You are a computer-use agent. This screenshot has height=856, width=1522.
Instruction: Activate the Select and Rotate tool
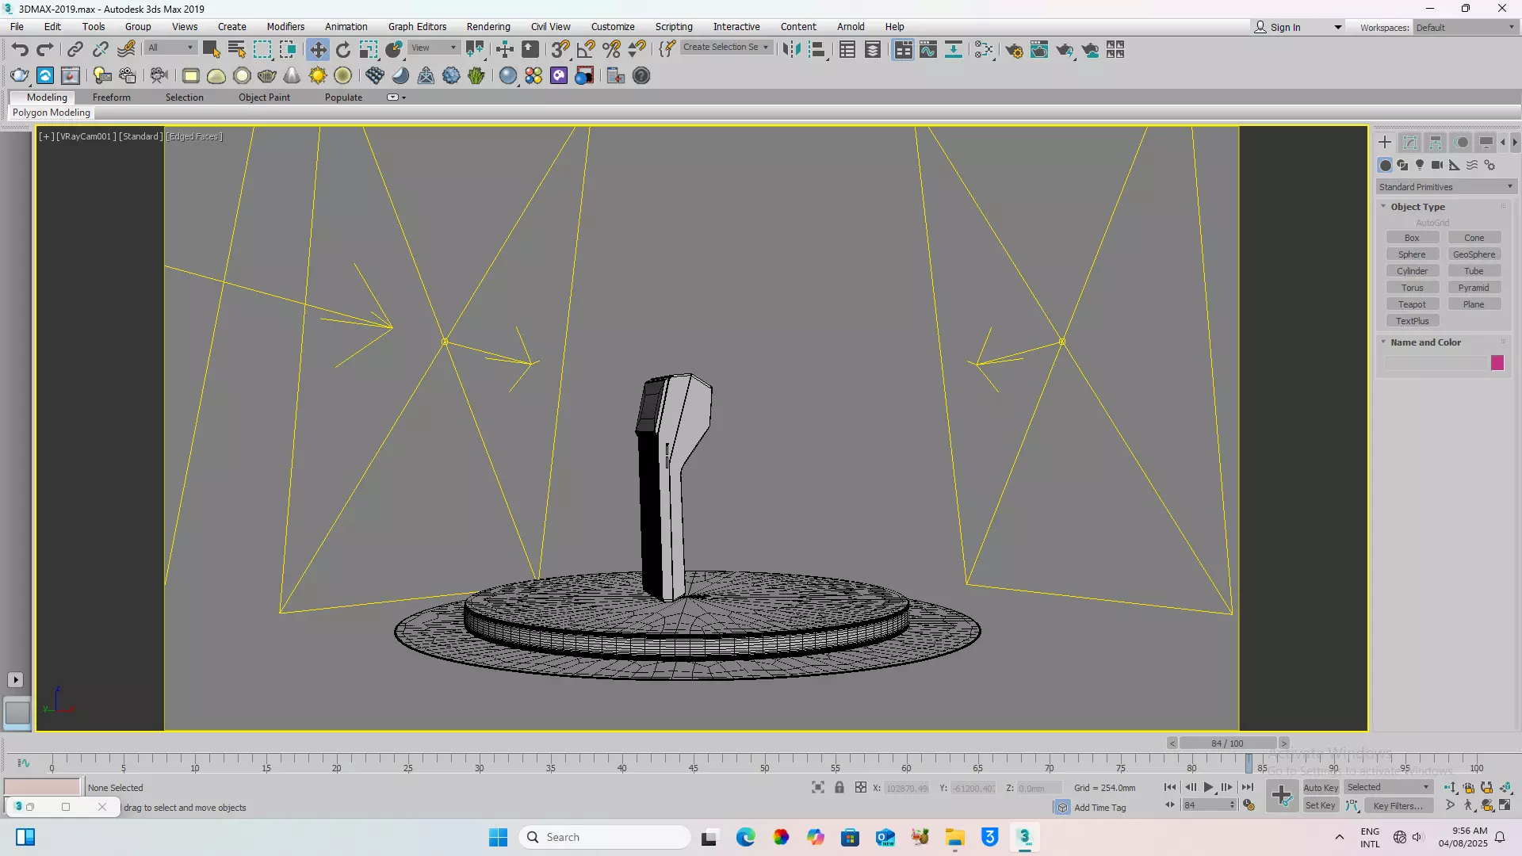[342, 50]
